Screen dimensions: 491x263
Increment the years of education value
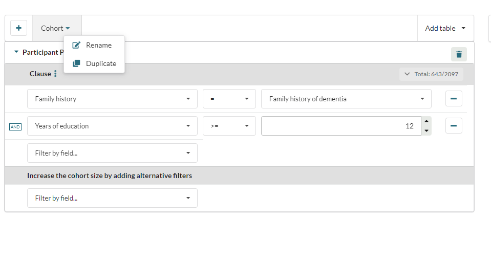click(x=427, y=121)
